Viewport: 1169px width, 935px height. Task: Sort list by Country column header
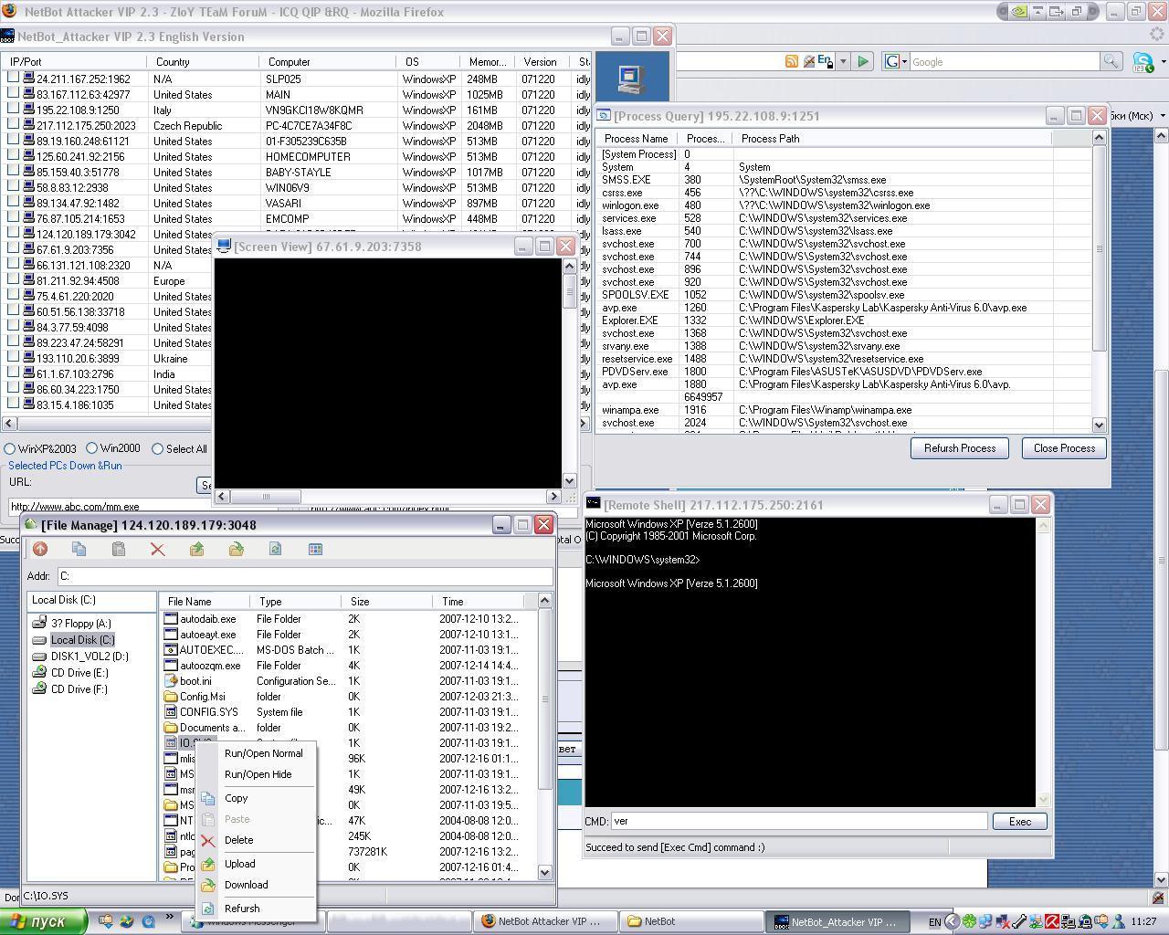pyautogui.click(x=204, y=62)
